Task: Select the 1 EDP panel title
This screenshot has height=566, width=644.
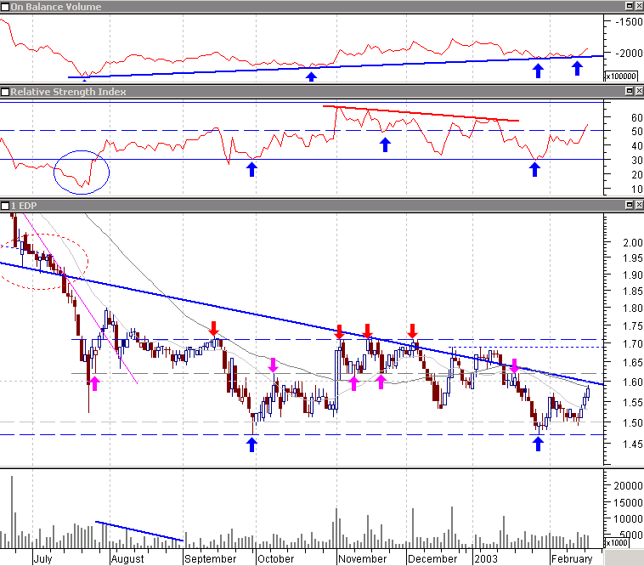Action: pos(24,206)
